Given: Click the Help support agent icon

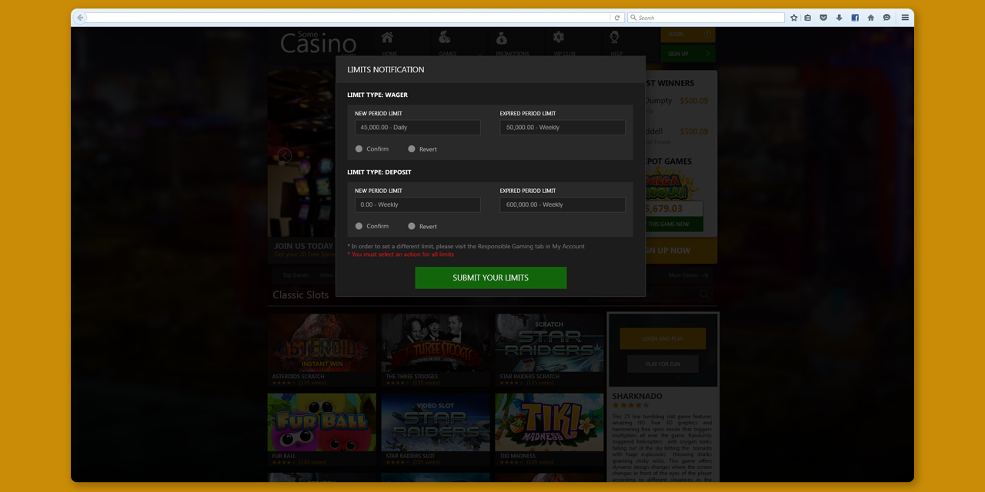Looking at the screenshot, I should (615, 38).
